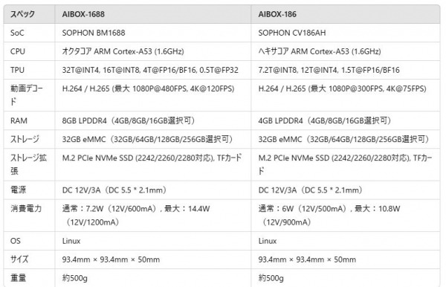Select the ストレージ row label
Image resolution: width=446 pixels, height=287 pixels.
25,139
